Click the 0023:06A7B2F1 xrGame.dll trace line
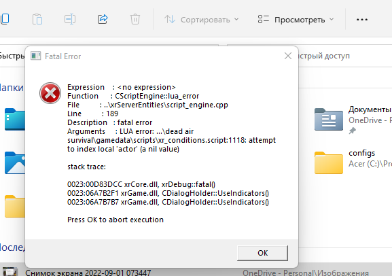Image resolution: width=392 pixels, height=276 pixels. (x=168, y=193)
